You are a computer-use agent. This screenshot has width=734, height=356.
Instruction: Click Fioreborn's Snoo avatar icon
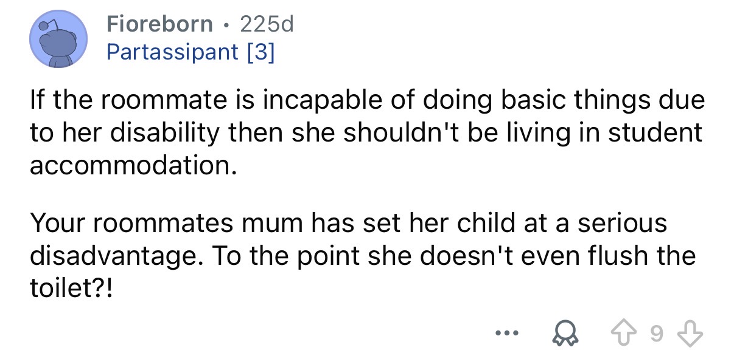(58, 39)
